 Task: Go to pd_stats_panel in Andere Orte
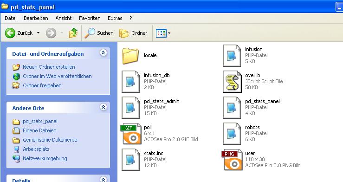coord(40,121)
